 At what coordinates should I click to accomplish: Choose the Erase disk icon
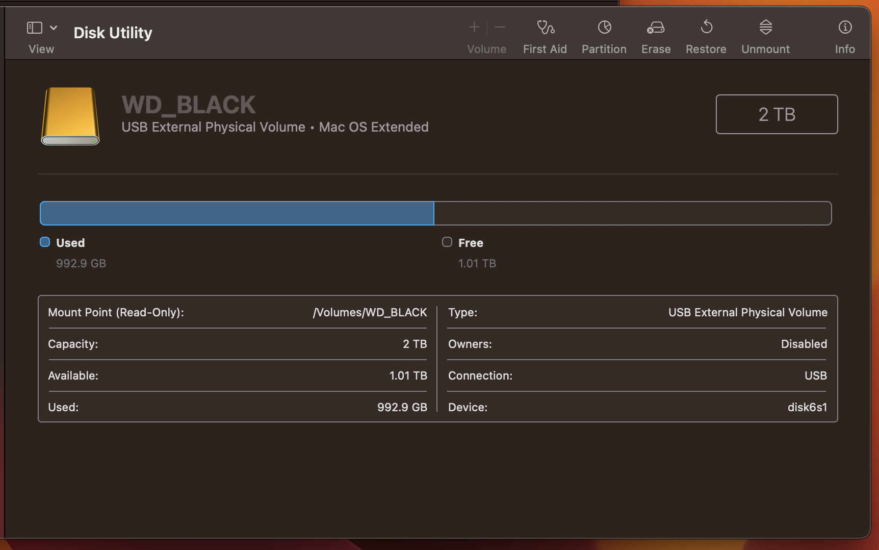pos(656,28)
